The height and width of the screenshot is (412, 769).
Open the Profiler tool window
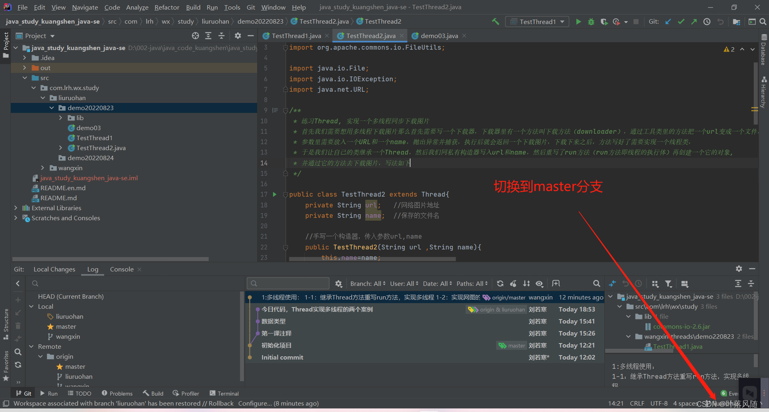pos(185,394)
